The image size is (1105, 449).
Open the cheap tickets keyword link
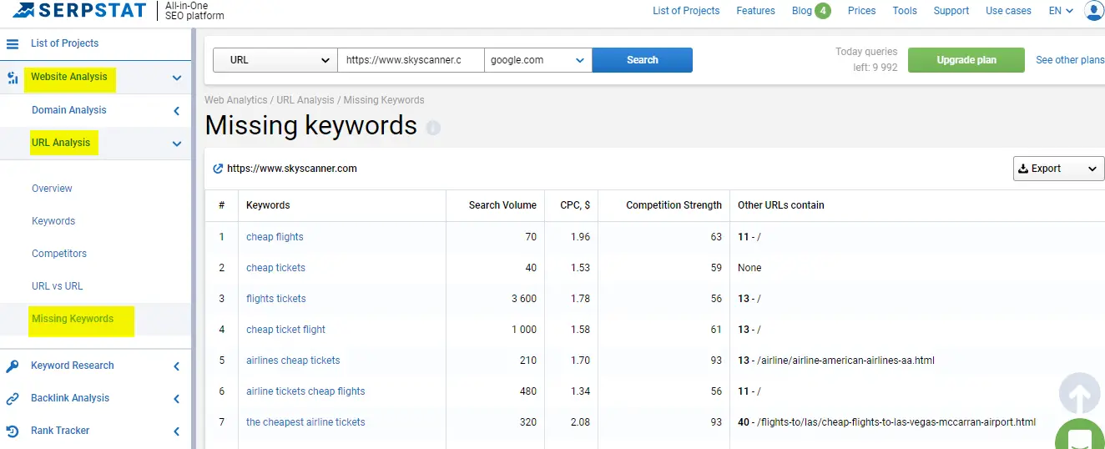(x=275, y=268)
